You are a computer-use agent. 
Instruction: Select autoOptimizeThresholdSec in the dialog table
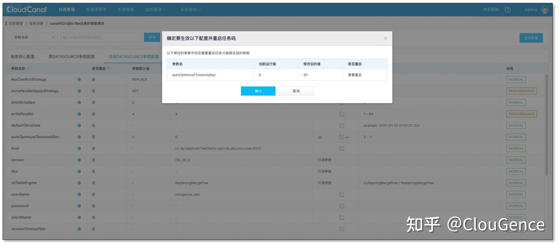coord(194,75)
